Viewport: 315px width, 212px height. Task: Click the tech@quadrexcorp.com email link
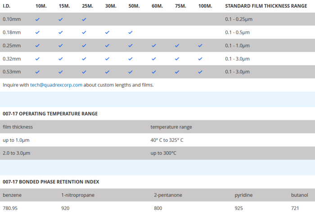coord(56,85)
